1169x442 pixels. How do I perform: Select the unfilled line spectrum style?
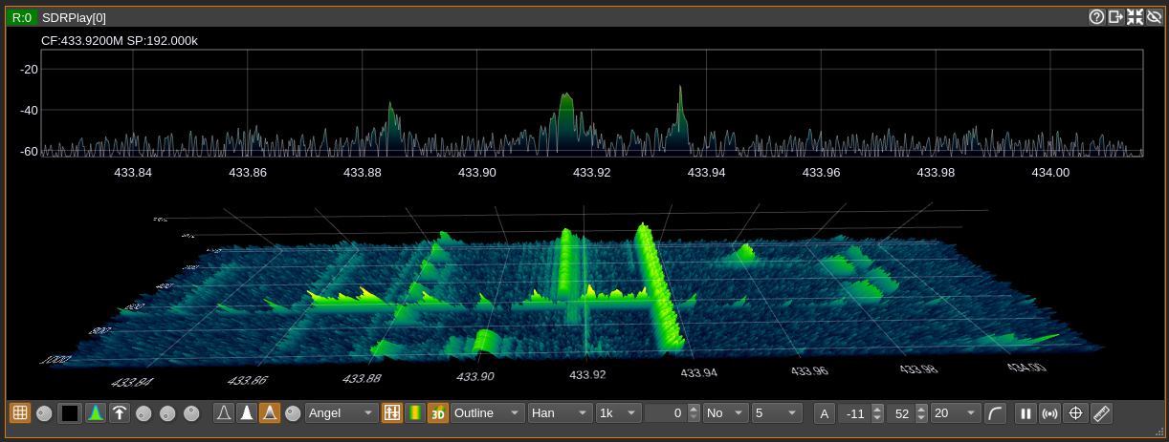click(223, 413)
